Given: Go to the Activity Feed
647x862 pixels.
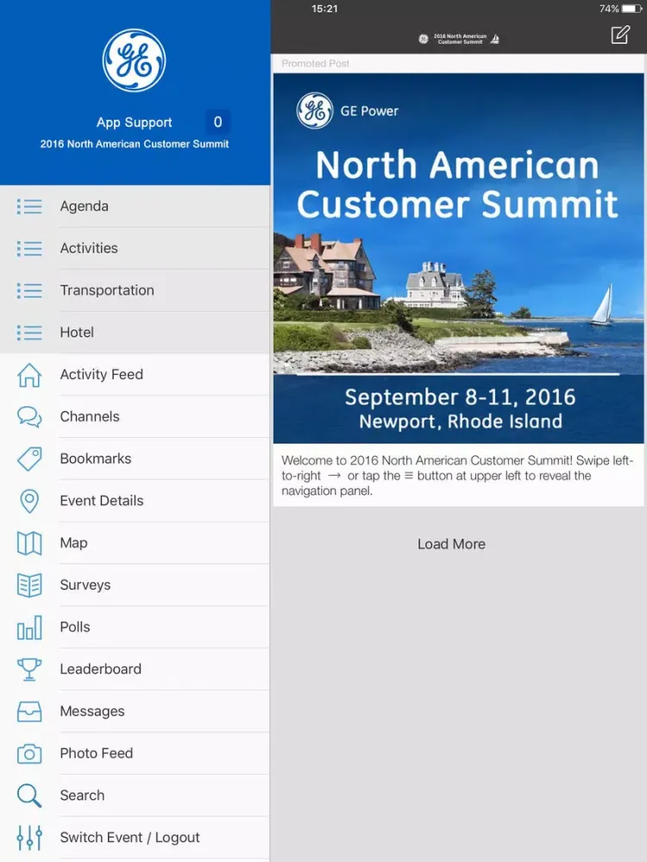Looking at the screenshot, I should (135, 374).
